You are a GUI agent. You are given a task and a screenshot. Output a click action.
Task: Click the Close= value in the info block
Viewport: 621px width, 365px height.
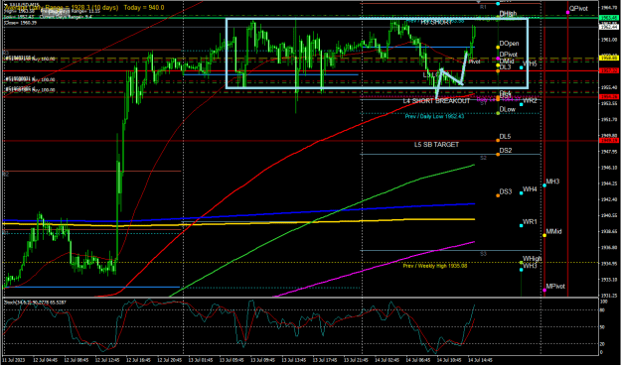[20, 23]
